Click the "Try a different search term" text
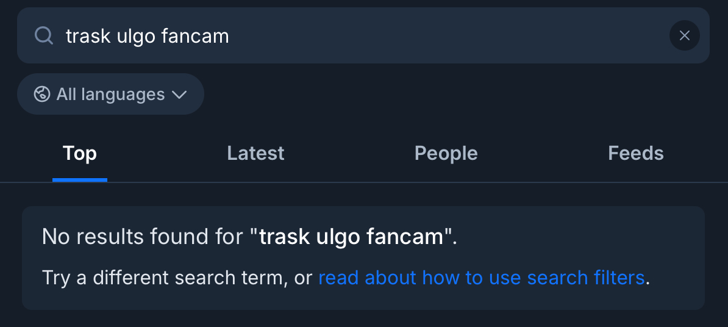Viewport: 728px width, 327px height. [x=165, y=278]
